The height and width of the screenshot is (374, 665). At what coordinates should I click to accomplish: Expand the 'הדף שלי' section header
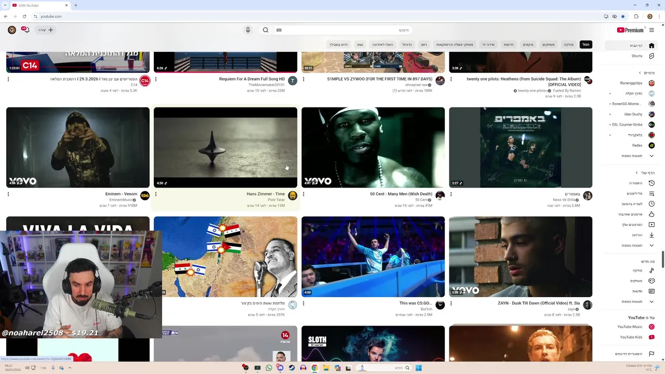pos(645,172)
